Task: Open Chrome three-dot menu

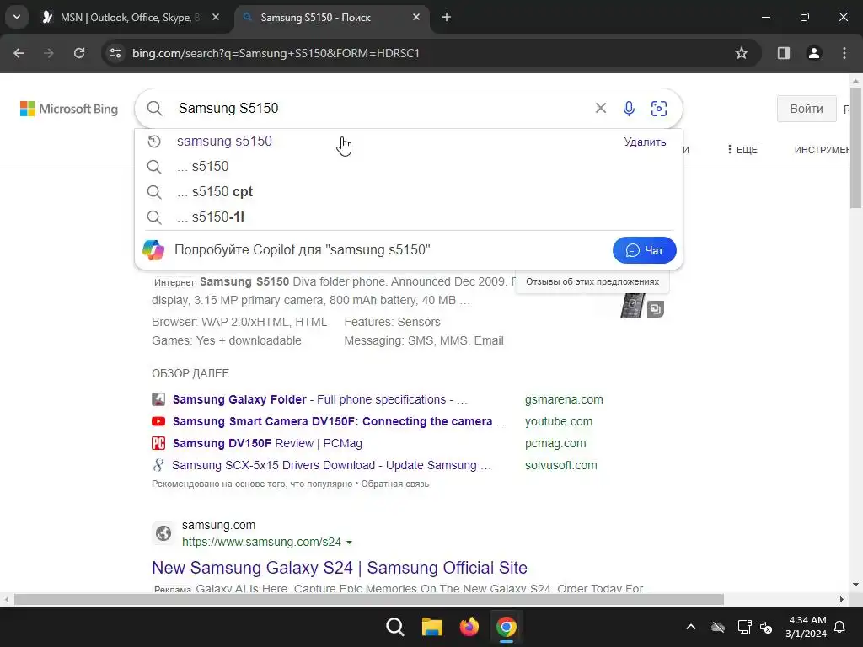Action: click(x=844, y=53)
